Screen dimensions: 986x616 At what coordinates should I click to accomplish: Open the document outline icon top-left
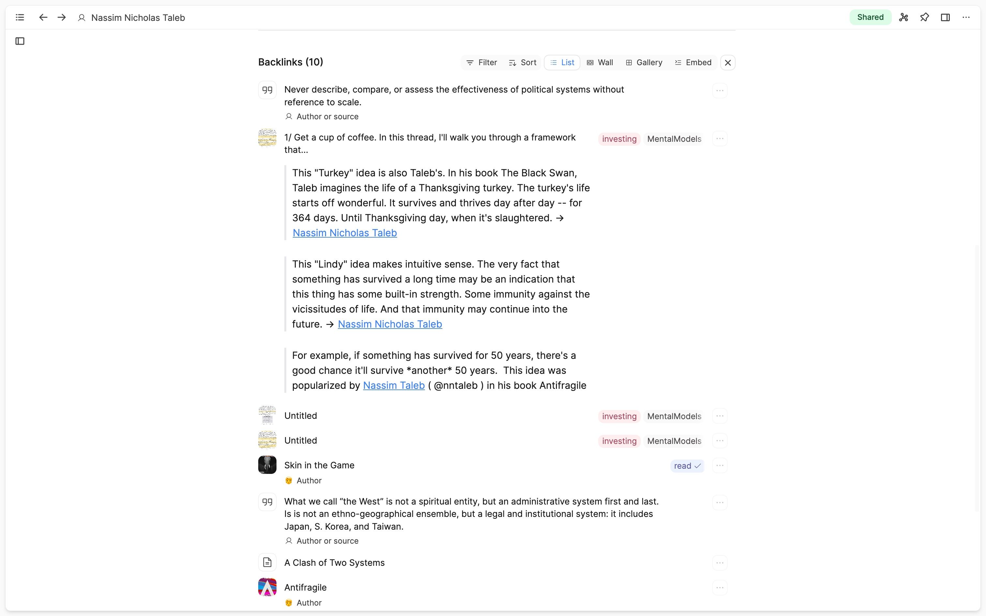tap(20, 17)
